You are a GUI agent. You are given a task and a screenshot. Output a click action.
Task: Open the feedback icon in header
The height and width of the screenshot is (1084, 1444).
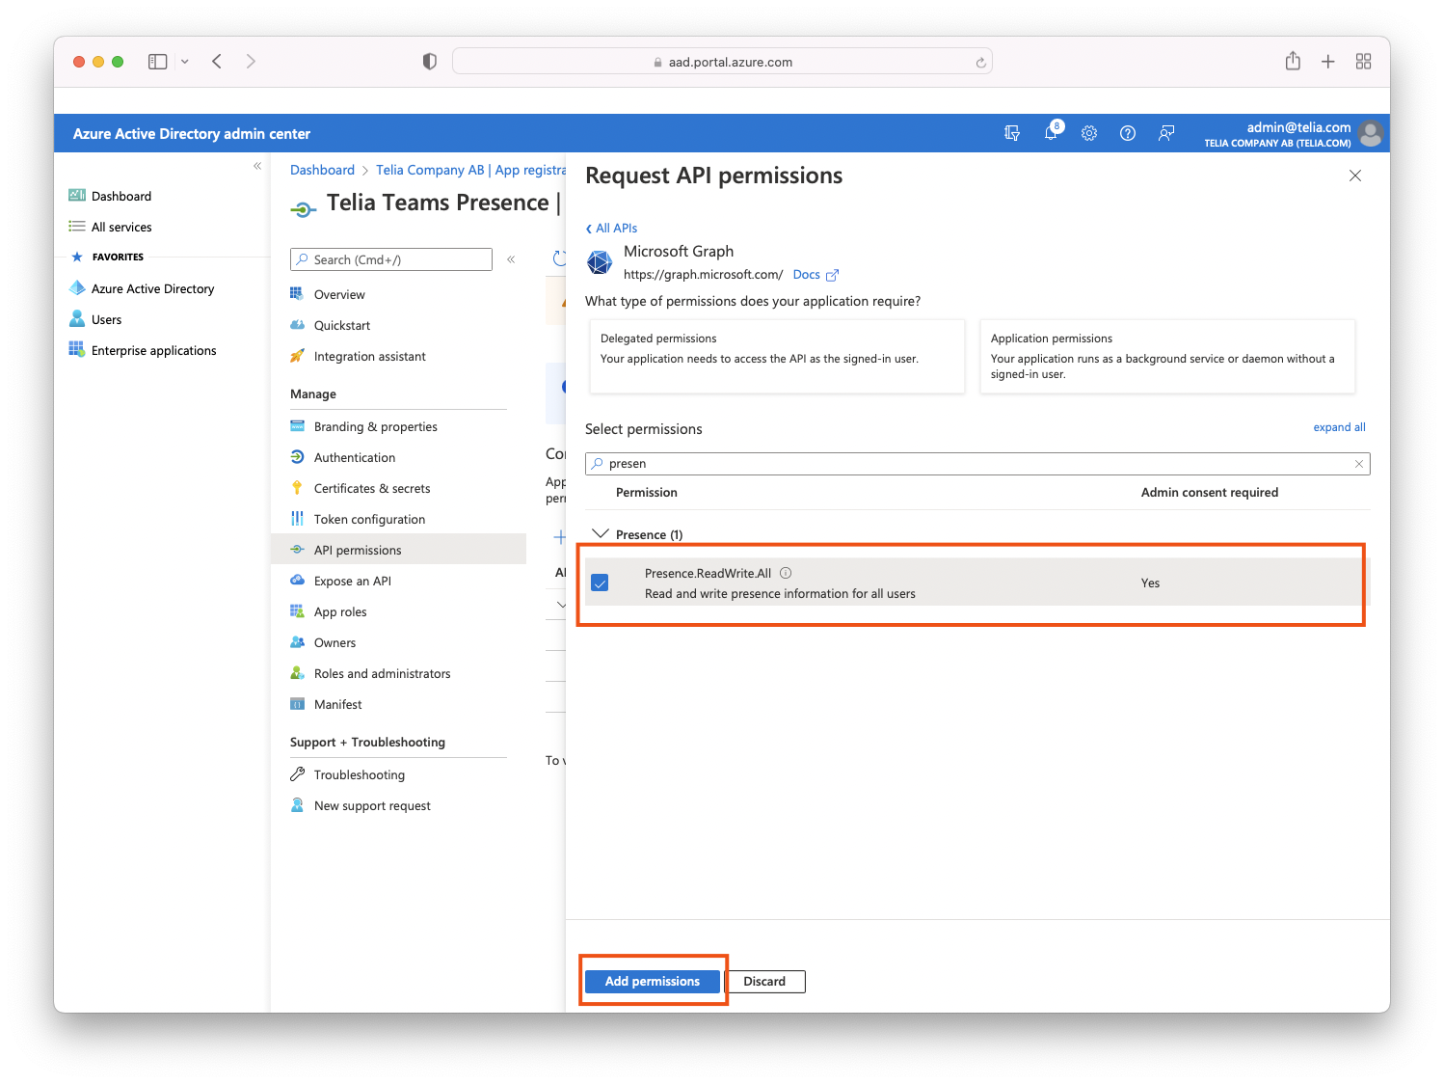click(1166, 133)
